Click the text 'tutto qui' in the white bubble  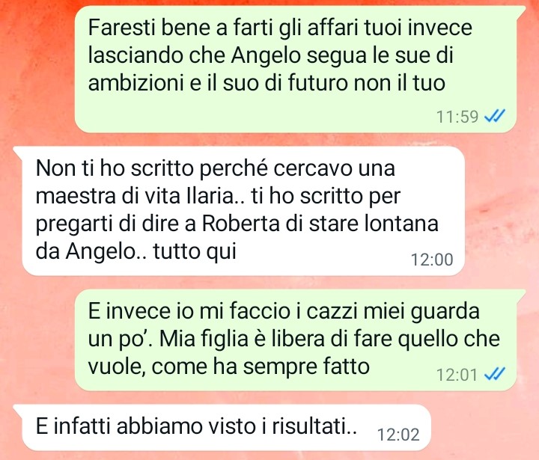pos(195,252)
